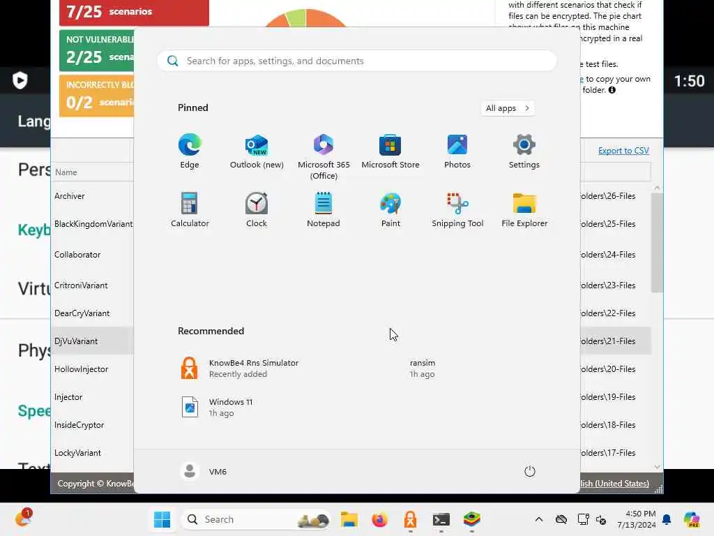Click the weather widget icon on taskbar
Viewport: 714px width, 536px height.
23,519
